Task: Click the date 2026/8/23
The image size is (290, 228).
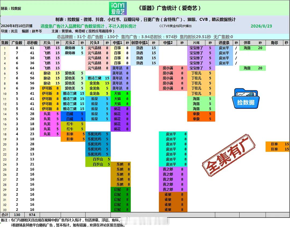Action: pos(261,26)
